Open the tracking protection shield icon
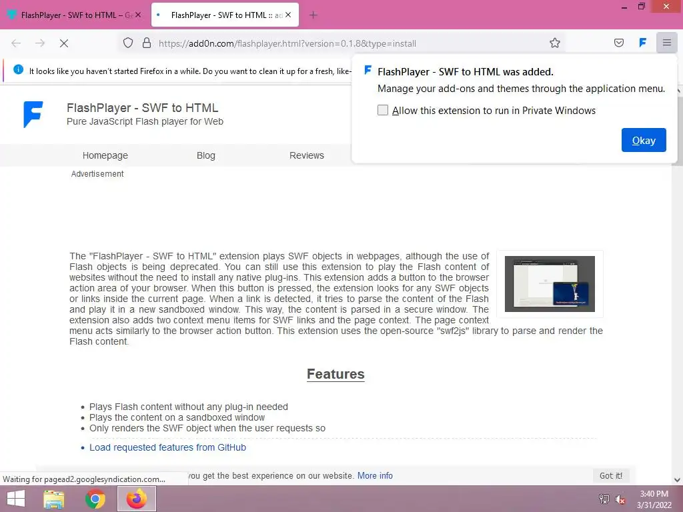This screenshot has width=683, height=512. click(x=127, y=43)
